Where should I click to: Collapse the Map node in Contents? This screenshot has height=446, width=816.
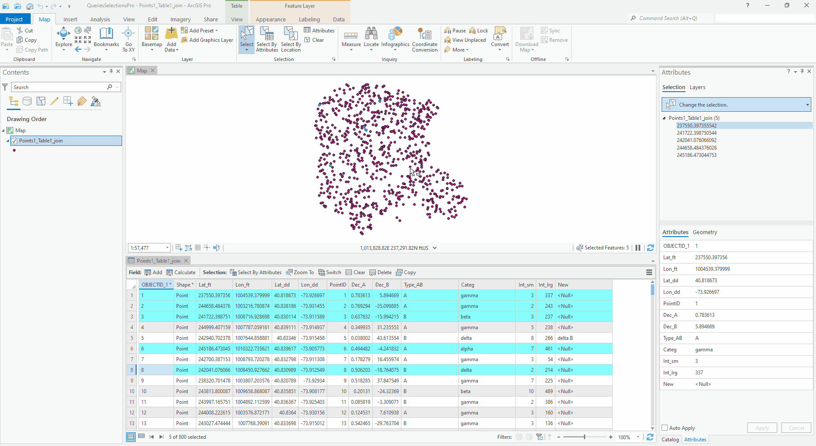[3, 130]
